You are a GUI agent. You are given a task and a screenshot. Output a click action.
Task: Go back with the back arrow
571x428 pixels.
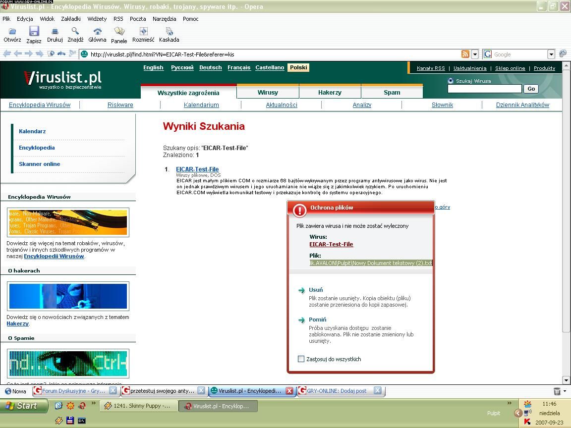18,54
